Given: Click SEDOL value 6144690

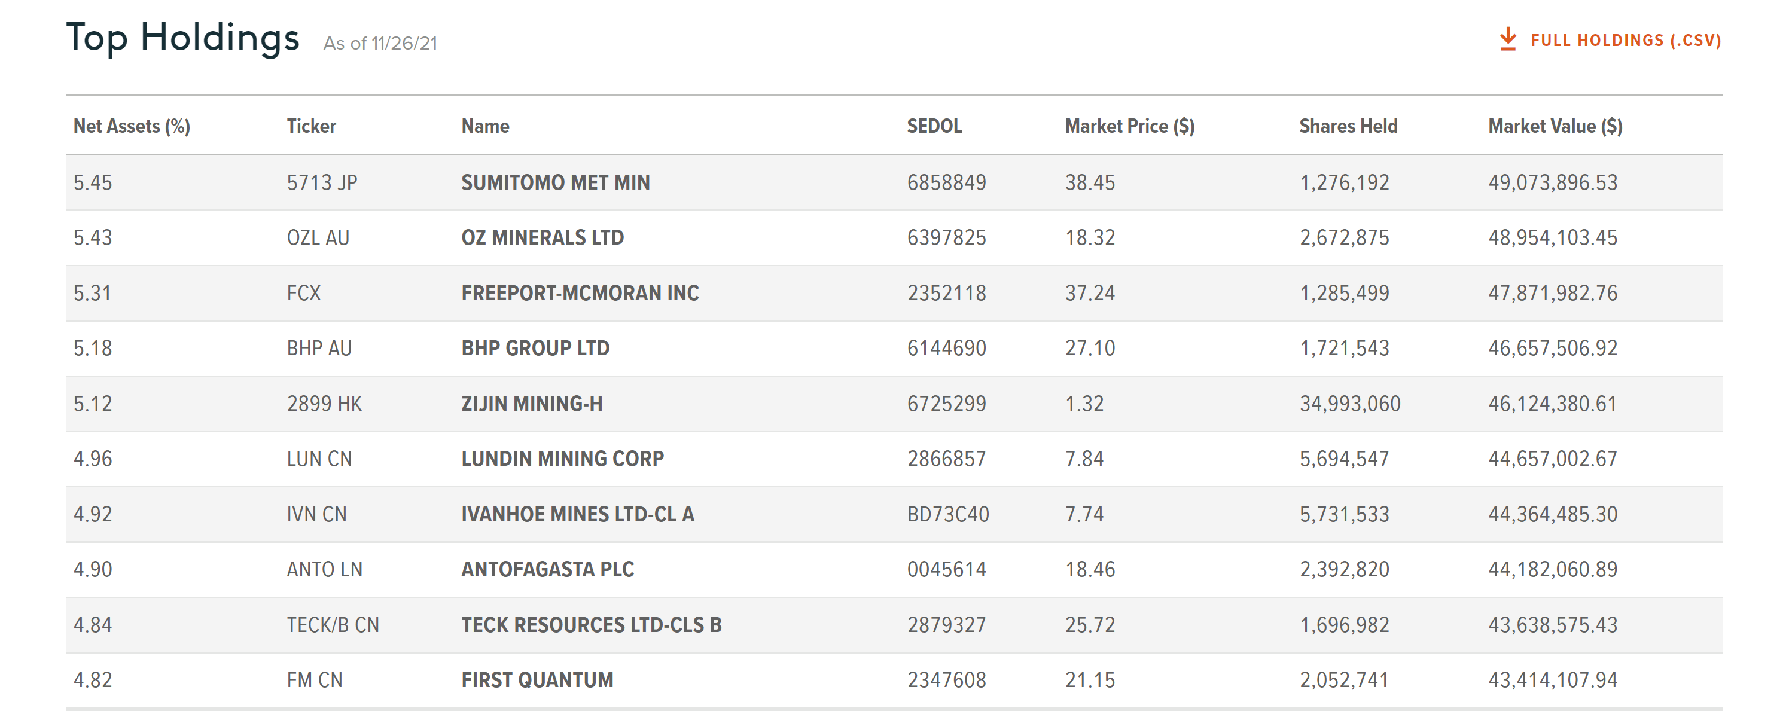Looking at the screenshot, I should coord(946,348).
